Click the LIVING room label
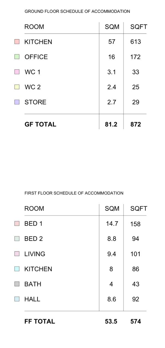 tap(35, 254)
